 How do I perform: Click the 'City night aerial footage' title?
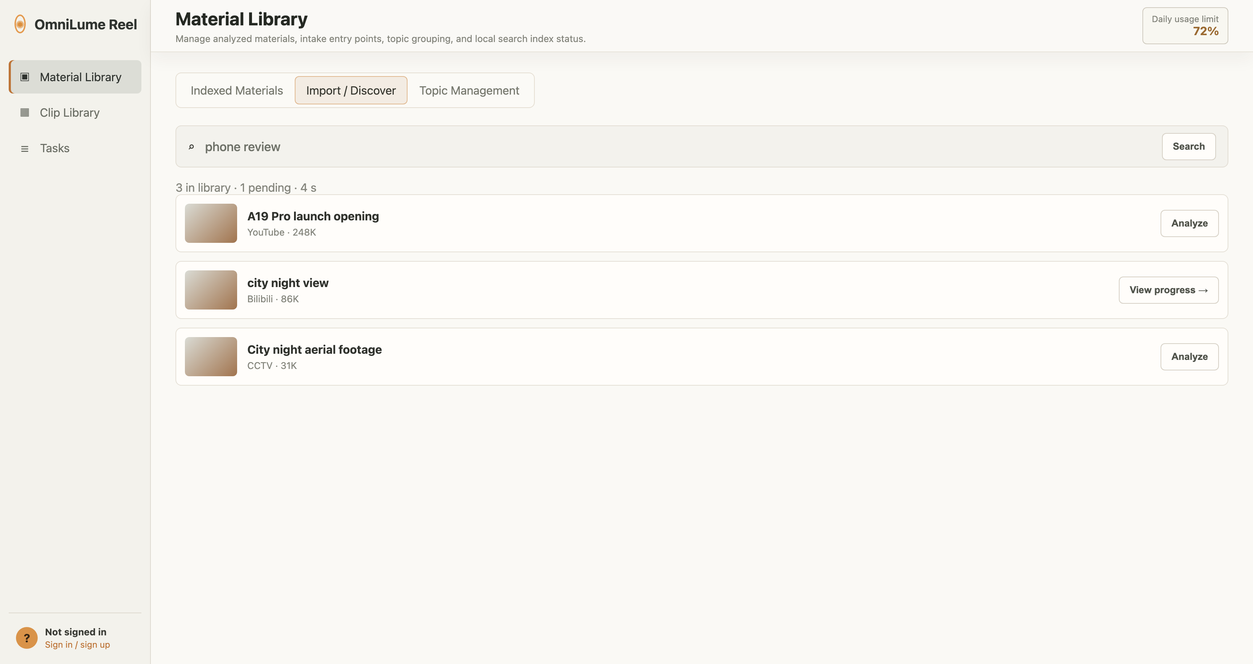tap(314, 349)
